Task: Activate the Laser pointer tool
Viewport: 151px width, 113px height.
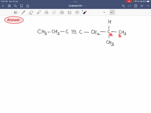Action: click(x=85, y=12)
